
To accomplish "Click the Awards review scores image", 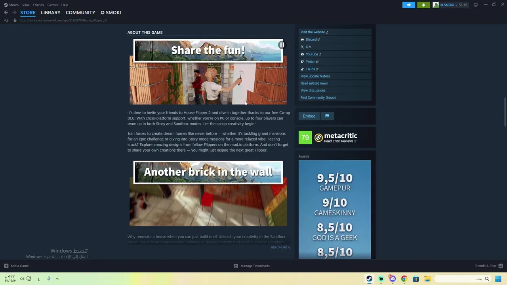I will [x=335, y=209].
